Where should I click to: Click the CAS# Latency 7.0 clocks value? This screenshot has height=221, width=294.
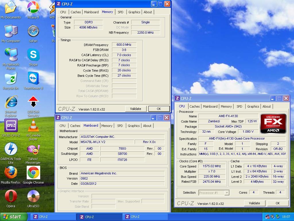[x=124, y=55]
